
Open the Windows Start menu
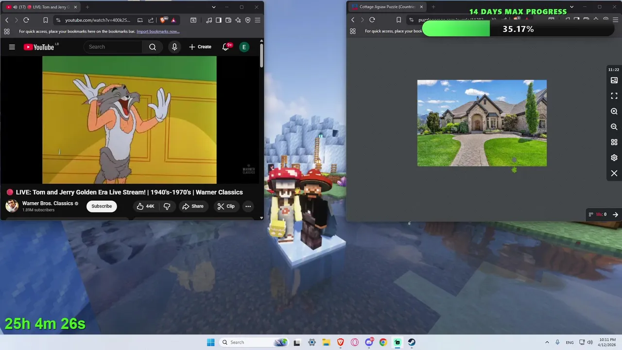210,342
